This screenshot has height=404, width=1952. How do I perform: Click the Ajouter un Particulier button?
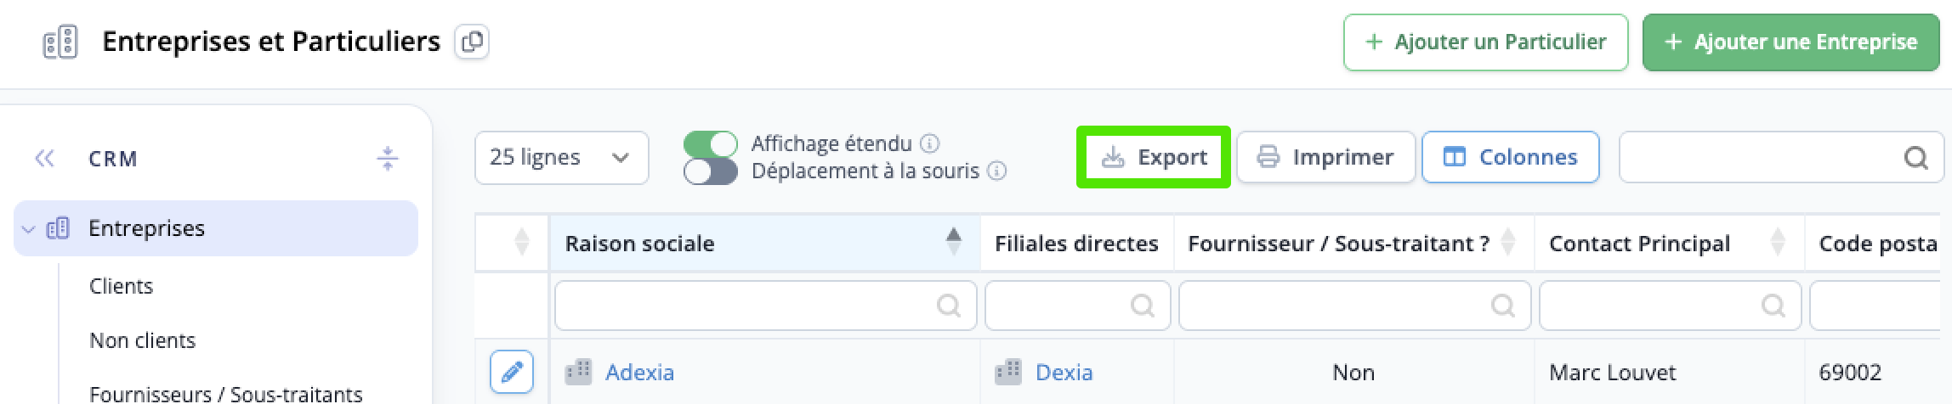tap(1485, 42)
